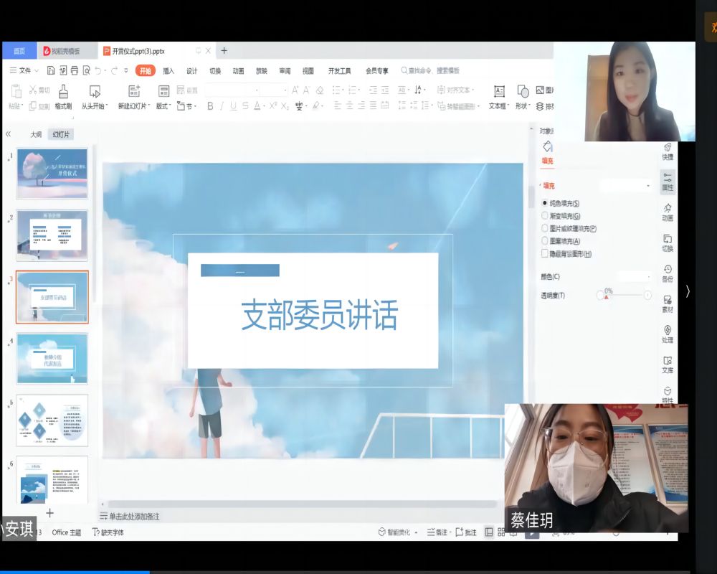
Task: Check the hide background graphics (隐藏背景图形) box
Action: tap(545, 254)
